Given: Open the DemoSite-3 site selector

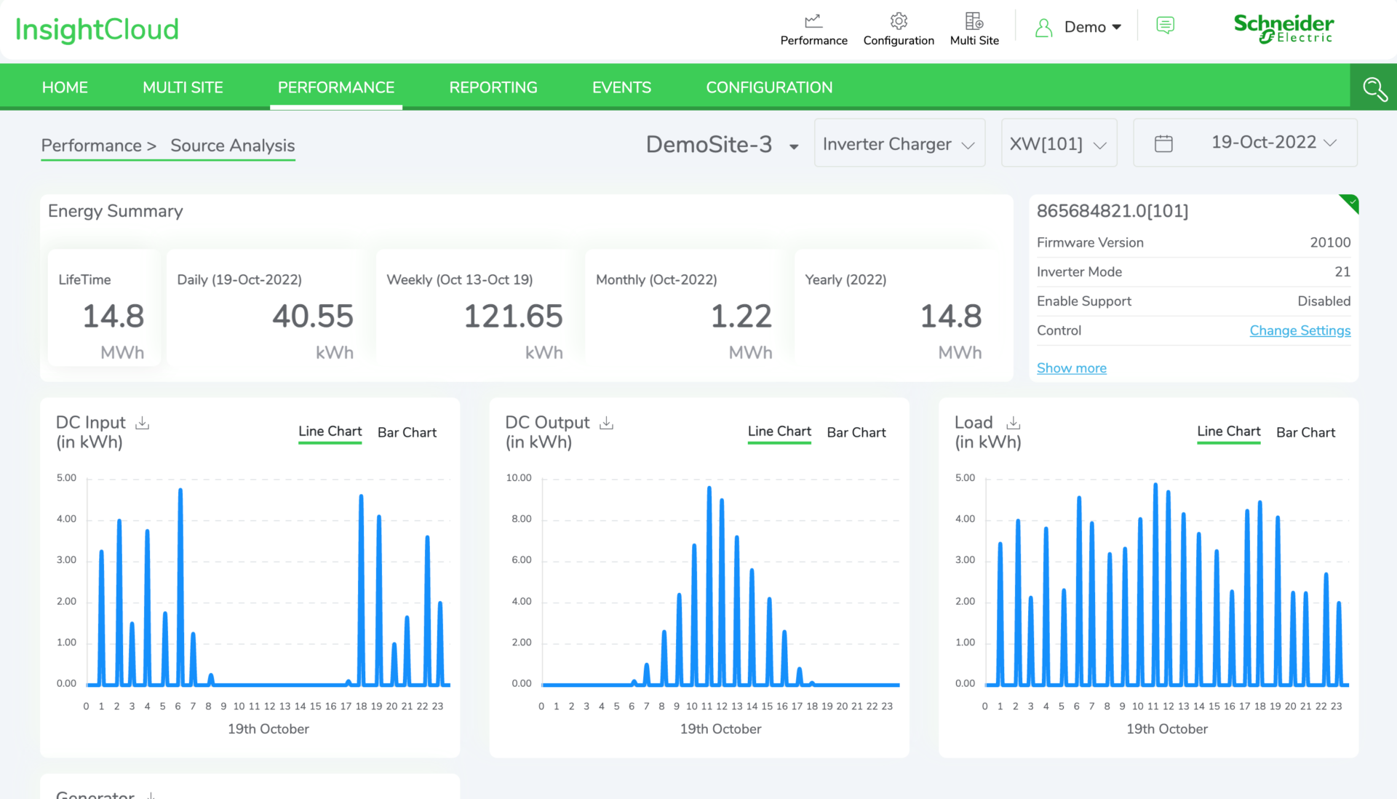Looking at the screenshot, I should [722, 145].
